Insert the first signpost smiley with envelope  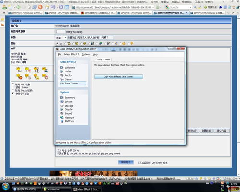(19, 70)
